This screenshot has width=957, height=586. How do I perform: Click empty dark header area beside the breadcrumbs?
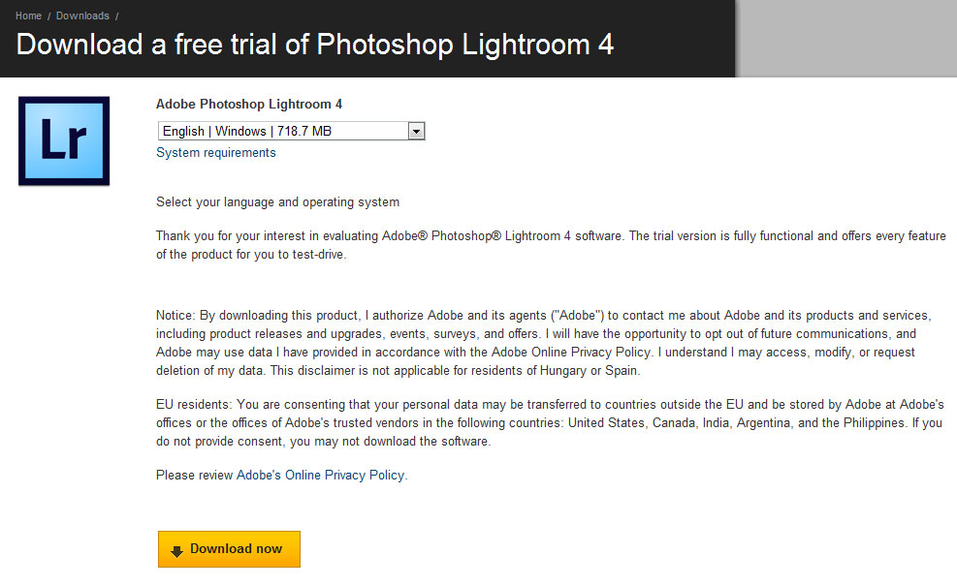[x=428, y=15]
